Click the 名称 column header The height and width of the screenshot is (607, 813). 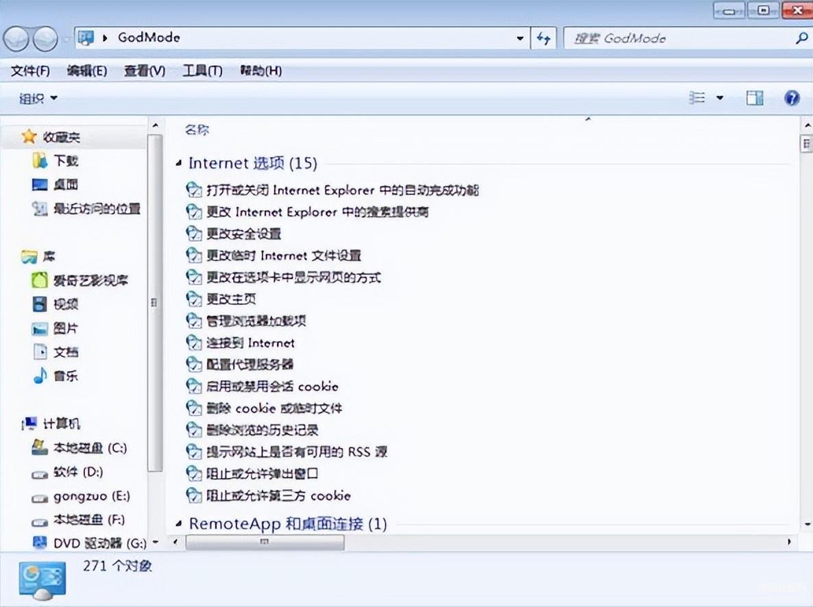[197, 129]
